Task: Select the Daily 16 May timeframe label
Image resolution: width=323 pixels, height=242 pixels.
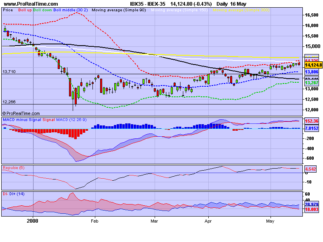Action: 231,4
